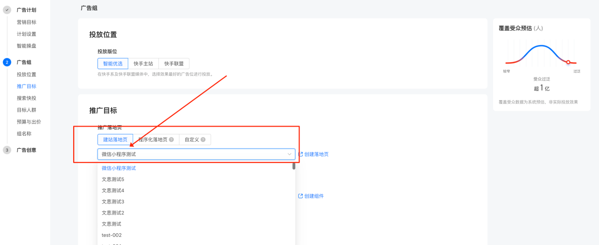Click help icon beside 自定义
The width and height of the screenshot is (599, 245).
click(x=203, y=139)
